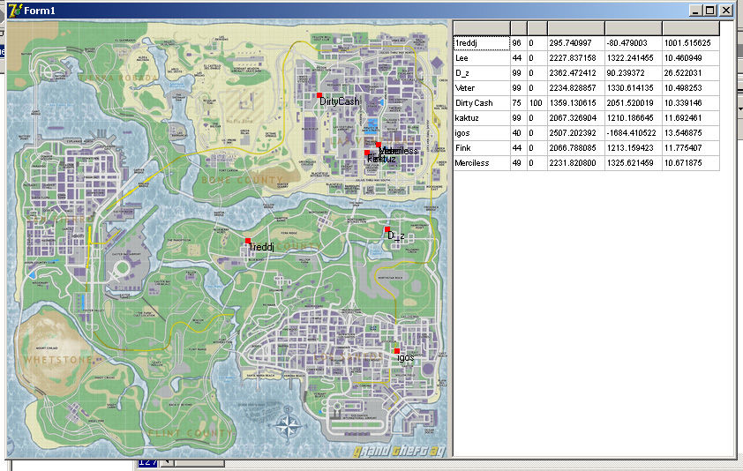Screen dimensions: 743x471
Task: Select the igos player marker
Action: [x=397, y=351]
